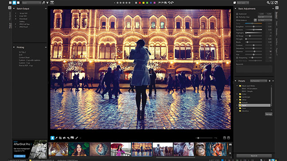Click the Reset All button
Image resolution: width=287 pixels, height=161 pixels.
tap(254, 156)
